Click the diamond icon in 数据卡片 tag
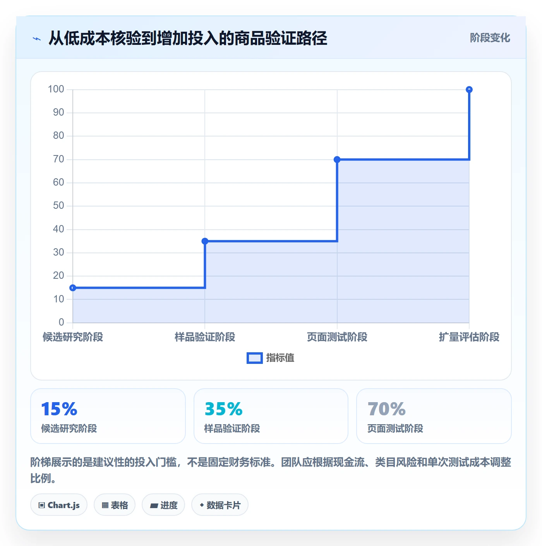 202,505
